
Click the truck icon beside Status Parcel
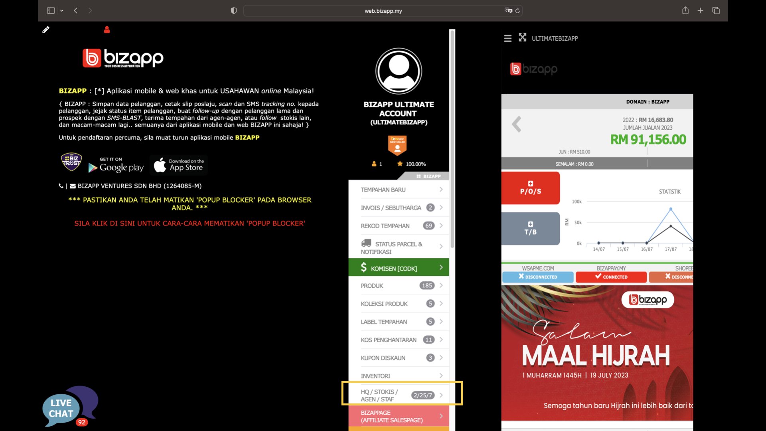[x=366, y=243]
